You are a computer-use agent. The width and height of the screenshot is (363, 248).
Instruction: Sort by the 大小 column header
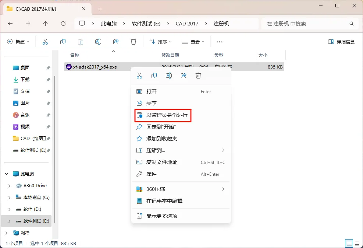(x=263, y=55)
